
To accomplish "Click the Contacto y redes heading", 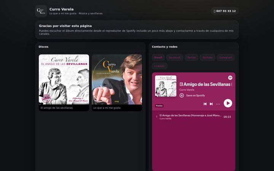I will tap(165, 47).
